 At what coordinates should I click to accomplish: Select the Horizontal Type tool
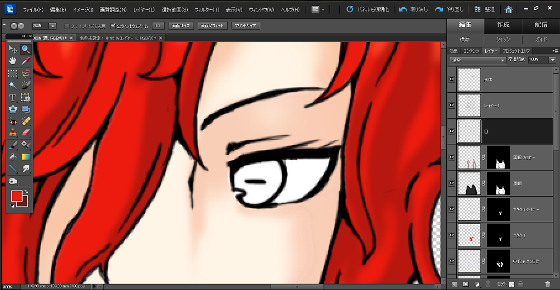coord(13,98)
